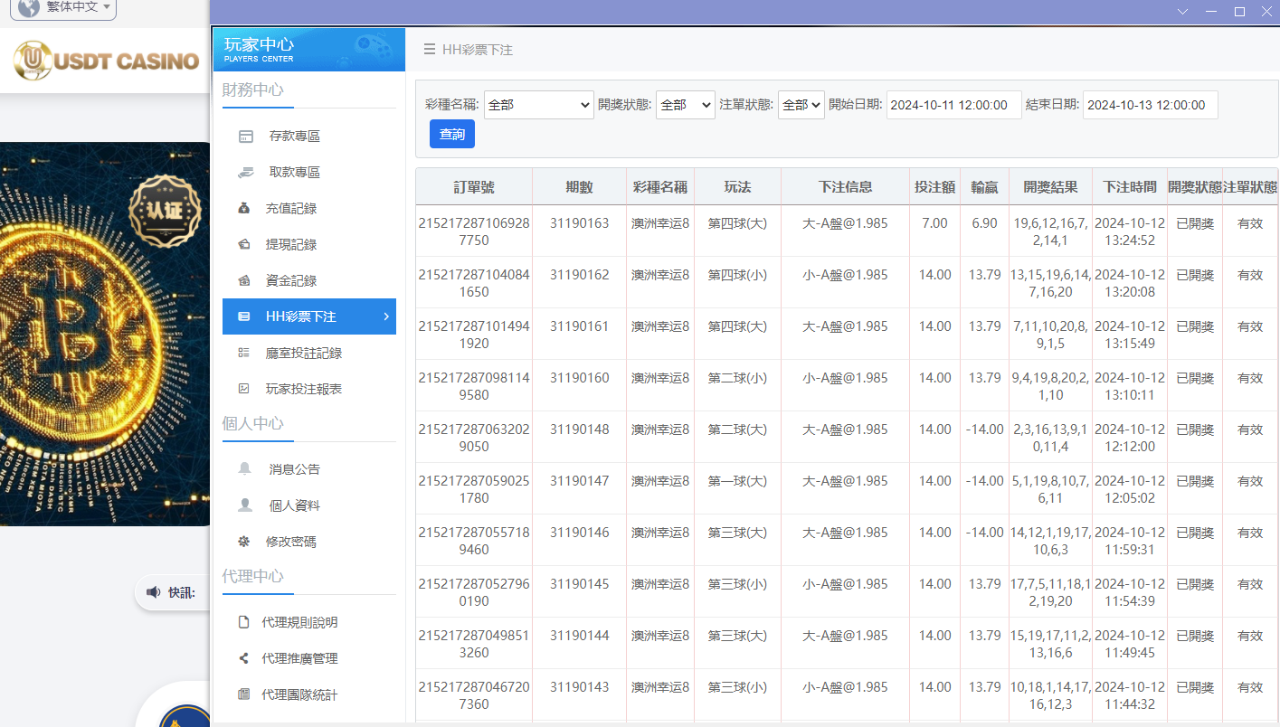1280x727 pixels.
Task: Open the 注單狀態 dropdown
Action: click(x=801, y=105)
